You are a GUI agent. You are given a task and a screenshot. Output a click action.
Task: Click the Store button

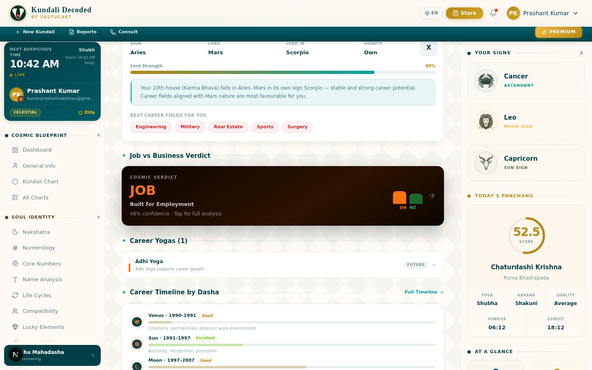click(464, 13)
